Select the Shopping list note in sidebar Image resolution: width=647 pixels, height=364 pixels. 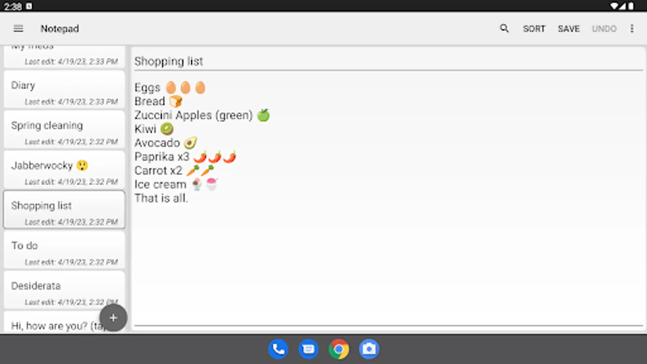64,210
